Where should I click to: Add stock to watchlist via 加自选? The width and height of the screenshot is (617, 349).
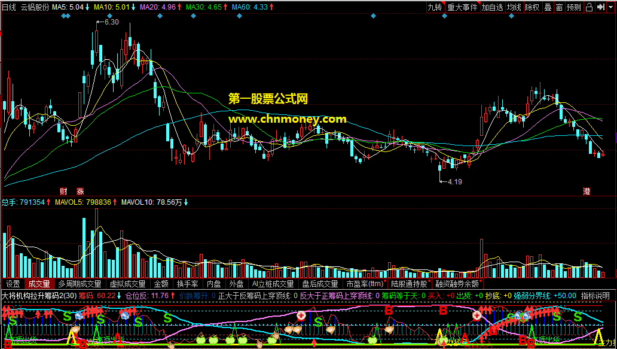[492, 7]
